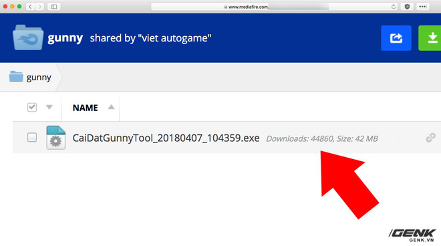Open the shield extension icon

click(x=407, y=7)
